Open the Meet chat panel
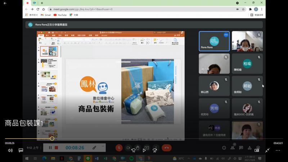Viewport: 288px width, 162px height. (x=241, y=148)
